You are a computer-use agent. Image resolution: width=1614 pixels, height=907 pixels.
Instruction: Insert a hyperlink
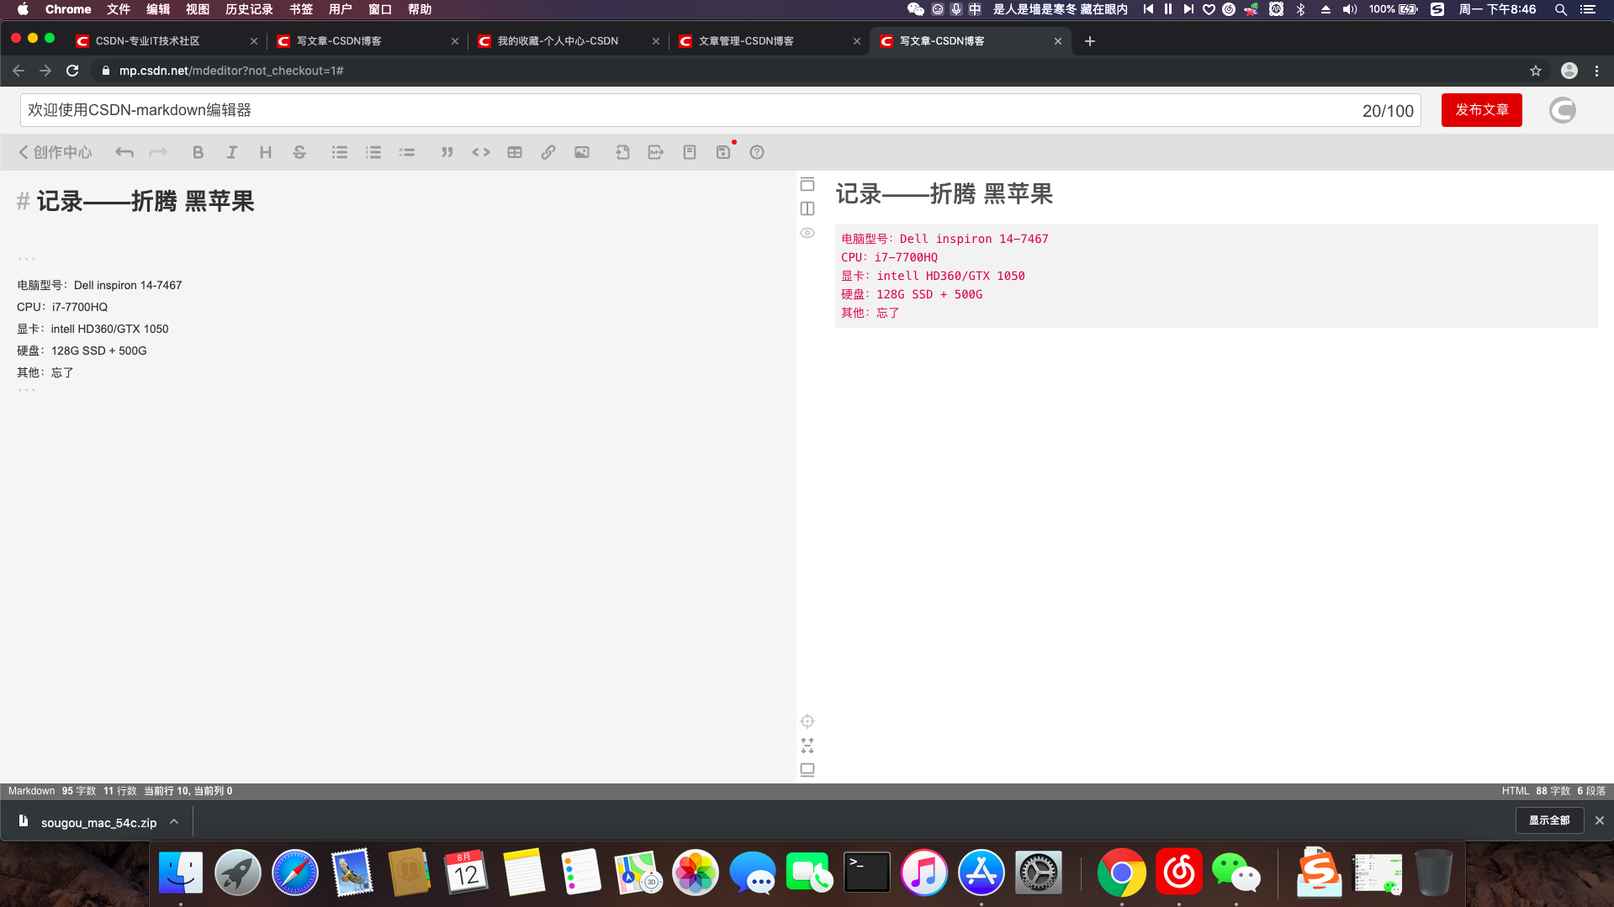(x=548, y=152)
